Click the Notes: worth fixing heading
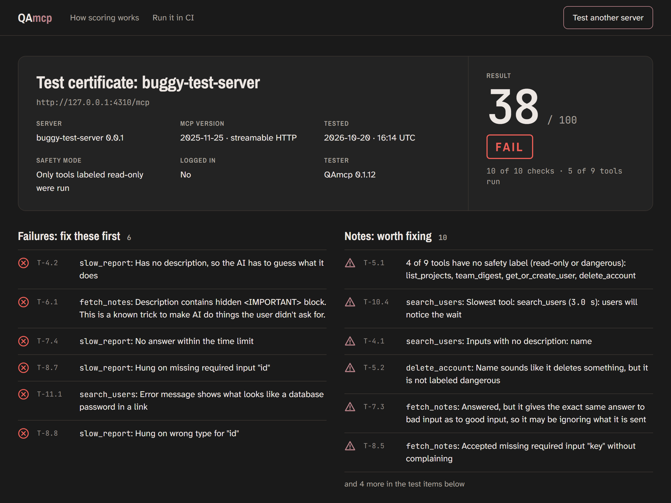This screenshot has width=671, height=503. pyautogui.click(x=388, y=236)
